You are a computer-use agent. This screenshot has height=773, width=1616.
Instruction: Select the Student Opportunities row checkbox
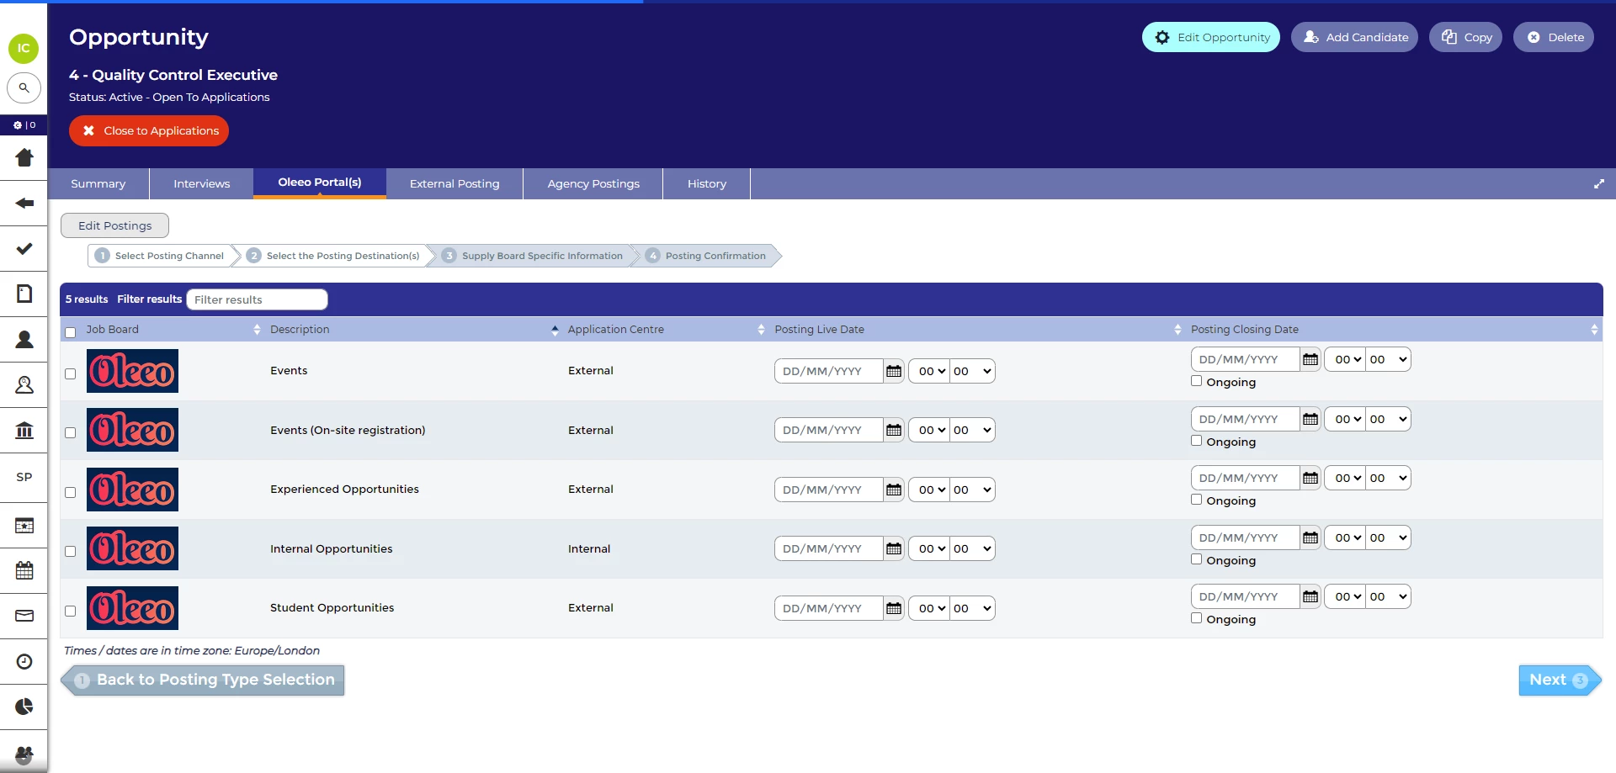point(71,611)
